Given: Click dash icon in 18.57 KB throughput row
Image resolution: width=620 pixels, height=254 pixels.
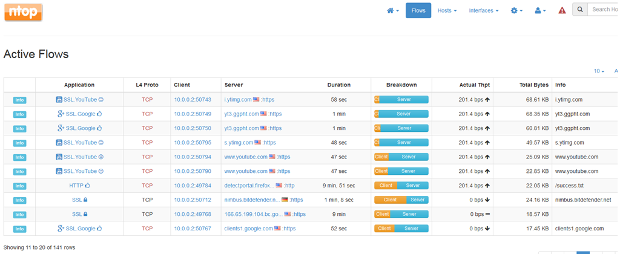Looking at the screenshot, I should (x=487, y=214).
